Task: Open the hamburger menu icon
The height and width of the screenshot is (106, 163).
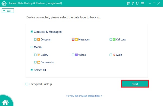Action: coord(143,3)
